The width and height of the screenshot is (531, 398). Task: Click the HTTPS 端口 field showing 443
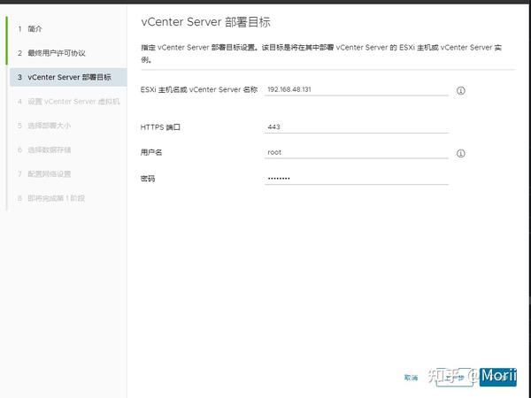click(x=357, y=126)
